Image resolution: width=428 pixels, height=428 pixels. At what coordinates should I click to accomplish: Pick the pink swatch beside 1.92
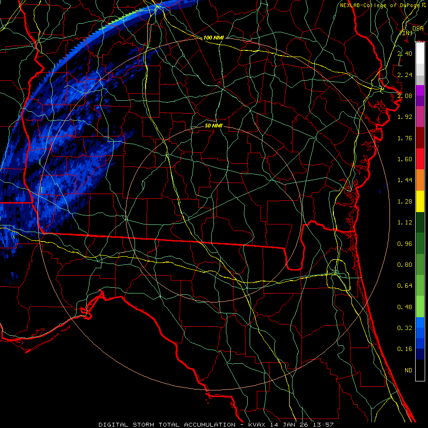(x=420, y=117)
